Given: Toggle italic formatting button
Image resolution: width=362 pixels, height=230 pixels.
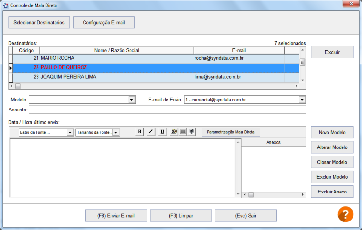Looking at the screenshot, I should click(x=151, y=132).
